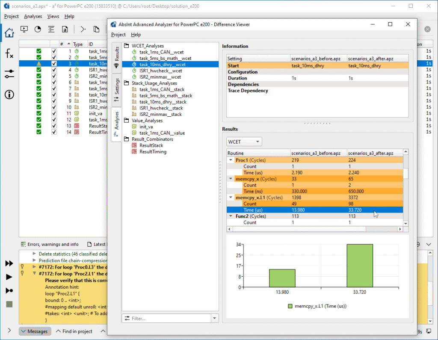Collapse the Proc1 (Cycles) row
The width and height of the screenshot is (438, 340).
[231, 160]
